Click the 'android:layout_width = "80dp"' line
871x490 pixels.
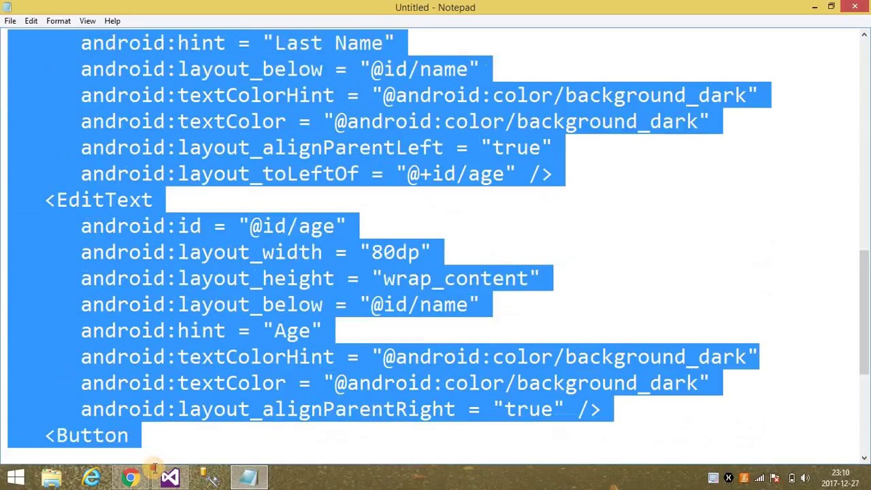(x=255, y=252)
